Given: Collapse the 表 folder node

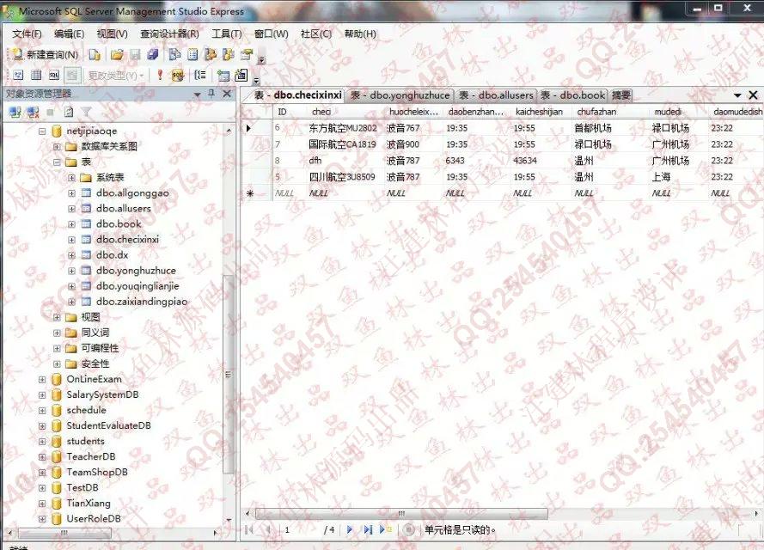Looking at the screenshot, I should coord(57,162).
